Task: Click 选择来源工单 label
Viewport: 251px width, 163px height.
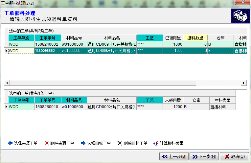Action: (26, 143)
